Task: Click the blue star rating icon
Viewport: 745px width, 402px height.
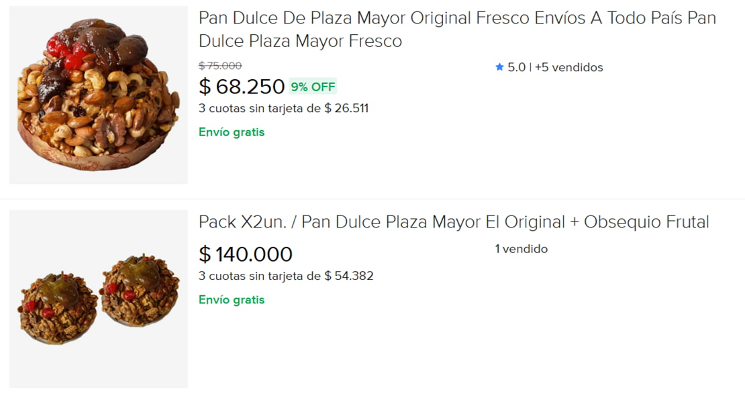Action: pos(499,67)
